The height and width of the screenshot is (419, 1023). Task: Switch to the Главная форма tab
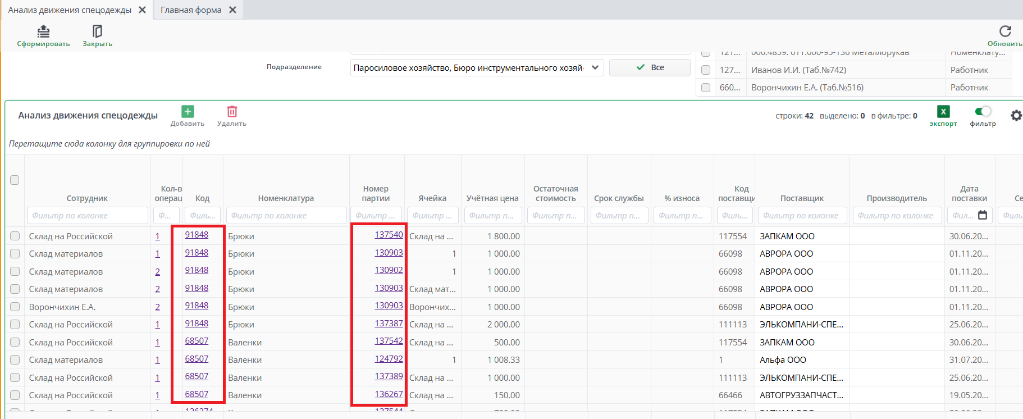tap(191, 10)
